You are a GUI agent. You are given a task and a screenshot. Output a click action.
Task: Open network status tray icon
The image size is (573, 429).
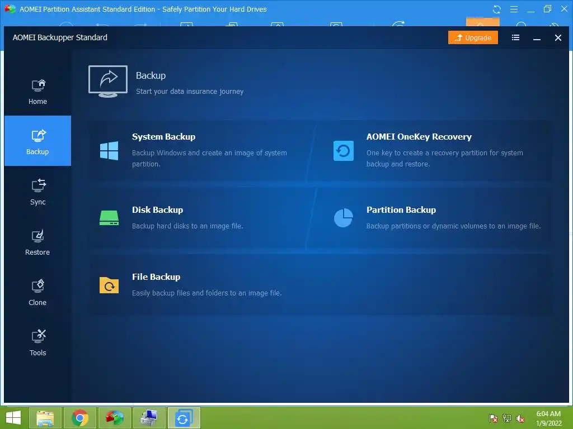point(507,418)
